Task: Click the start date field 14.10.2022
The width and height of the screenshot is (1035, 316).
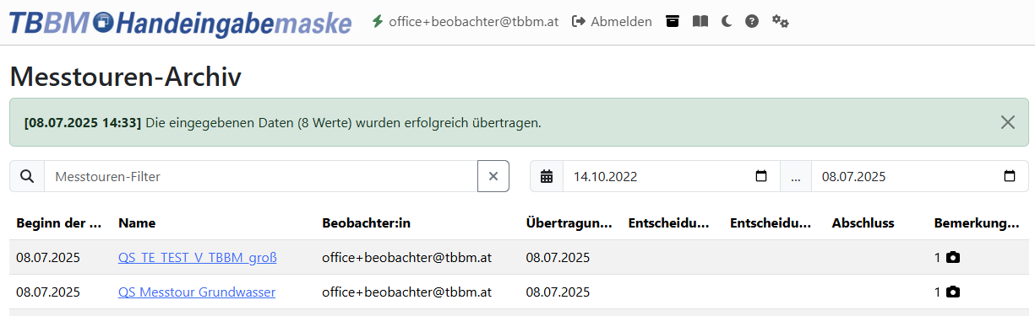Action: tap(672, 176)
